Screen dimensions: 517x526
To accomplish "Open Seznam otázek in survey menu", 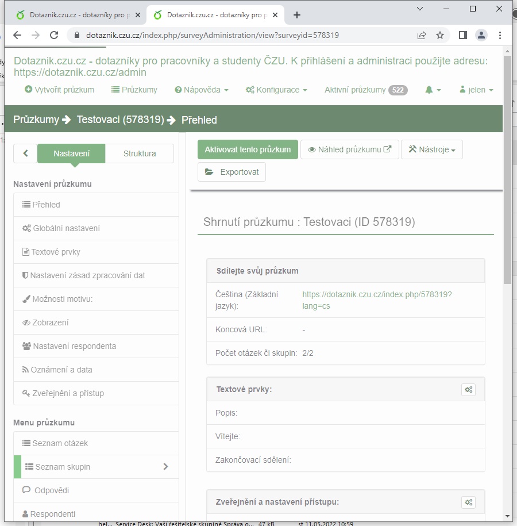I will point(60,443).
